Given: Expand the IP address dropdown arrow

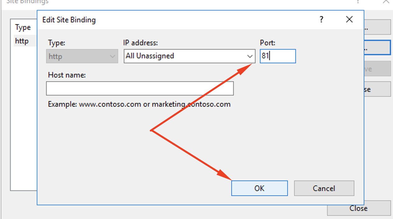Looking at the screenshot, I should tap(250, 56).
